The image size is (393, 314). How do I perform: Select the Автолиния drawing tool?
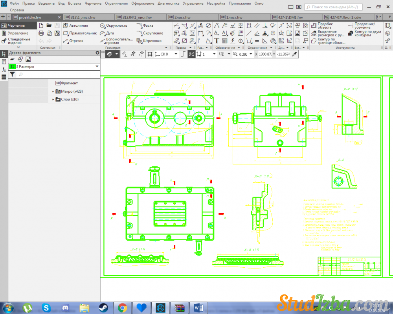click(75, 26)
